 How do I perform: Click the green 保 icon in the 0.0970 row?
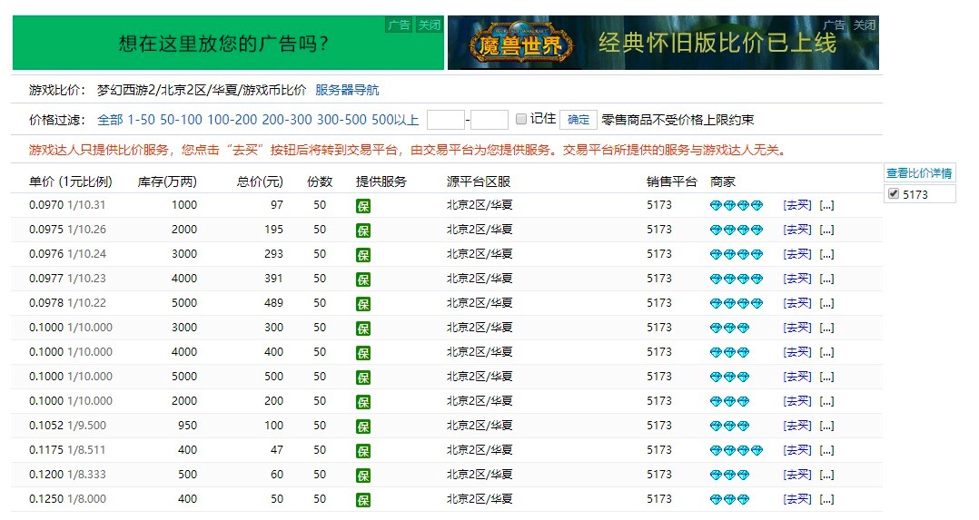coord(363,206)
